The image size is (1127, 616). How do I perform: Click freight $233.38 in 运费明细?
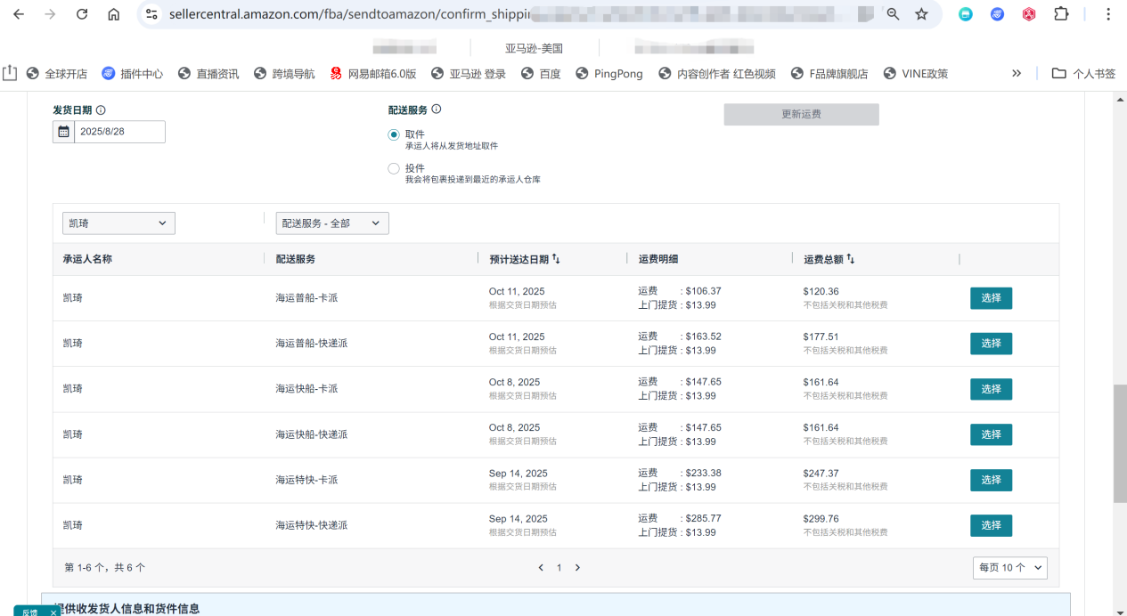pyautogui.click(x=703, y=473)
